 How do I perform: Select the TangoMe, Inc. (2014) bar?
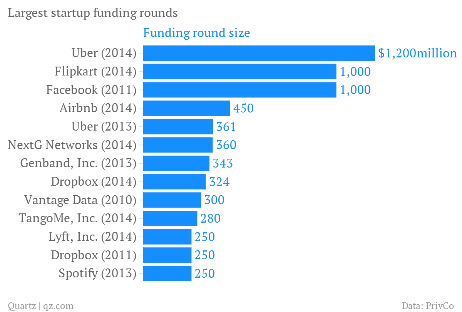coord(170,218)
